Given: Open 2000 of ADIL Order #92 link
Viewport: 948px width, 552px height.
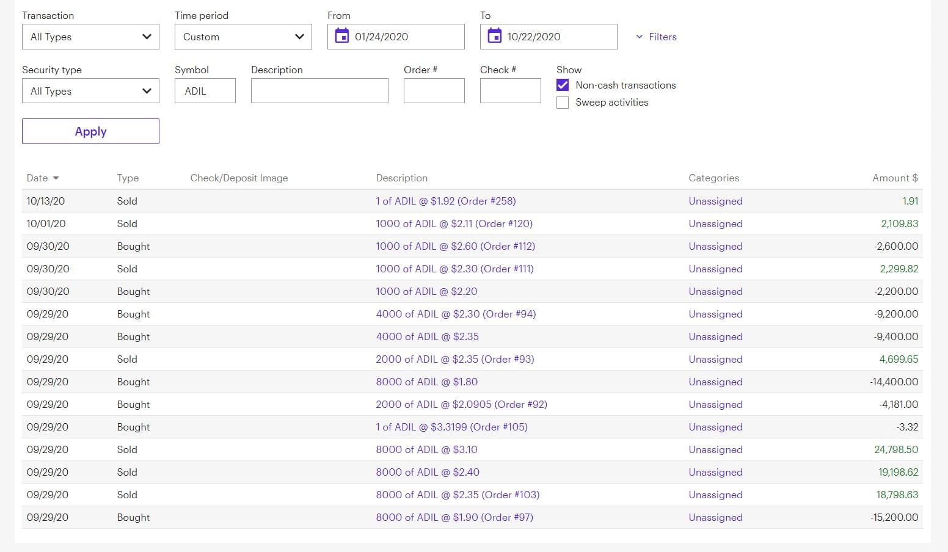Looking at the screenshot, I should [461, 404].
